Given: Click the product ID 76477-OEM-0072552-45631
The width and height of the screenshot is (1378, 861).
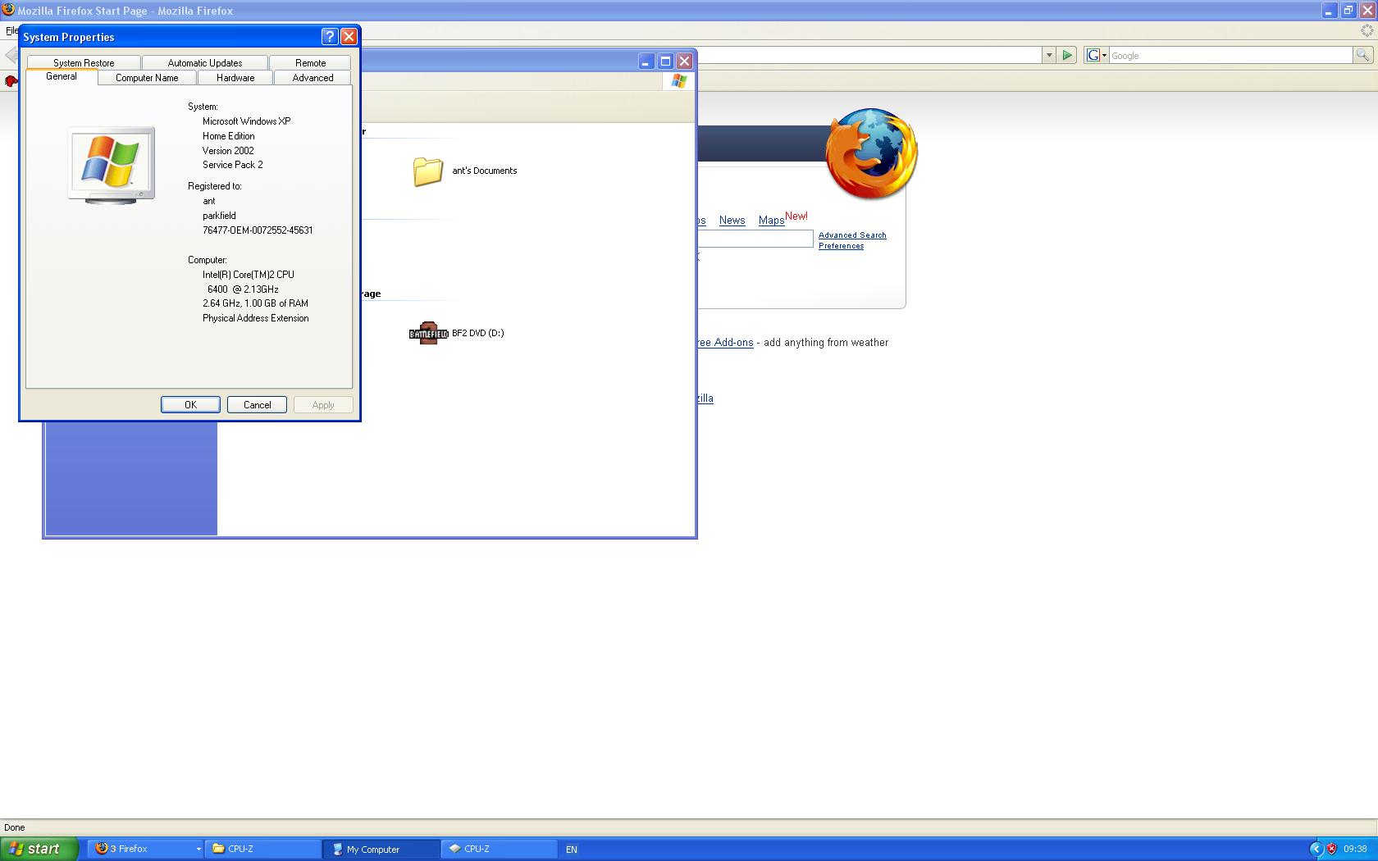Looking at the screenshot, I should (x=258, y=230).
